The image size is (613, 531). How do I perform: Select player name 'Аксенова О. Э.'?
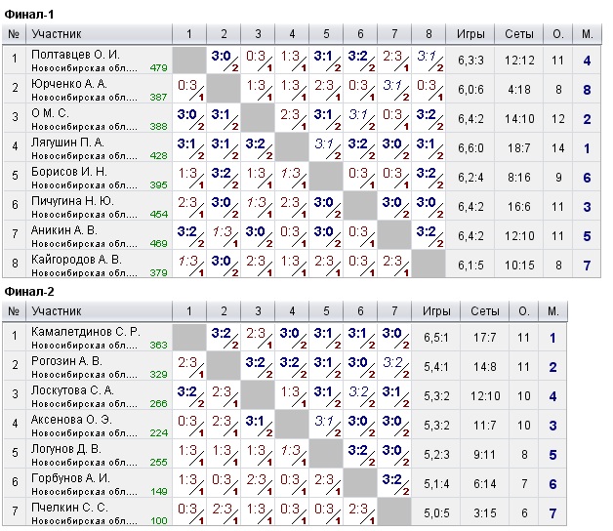[71, 420]
